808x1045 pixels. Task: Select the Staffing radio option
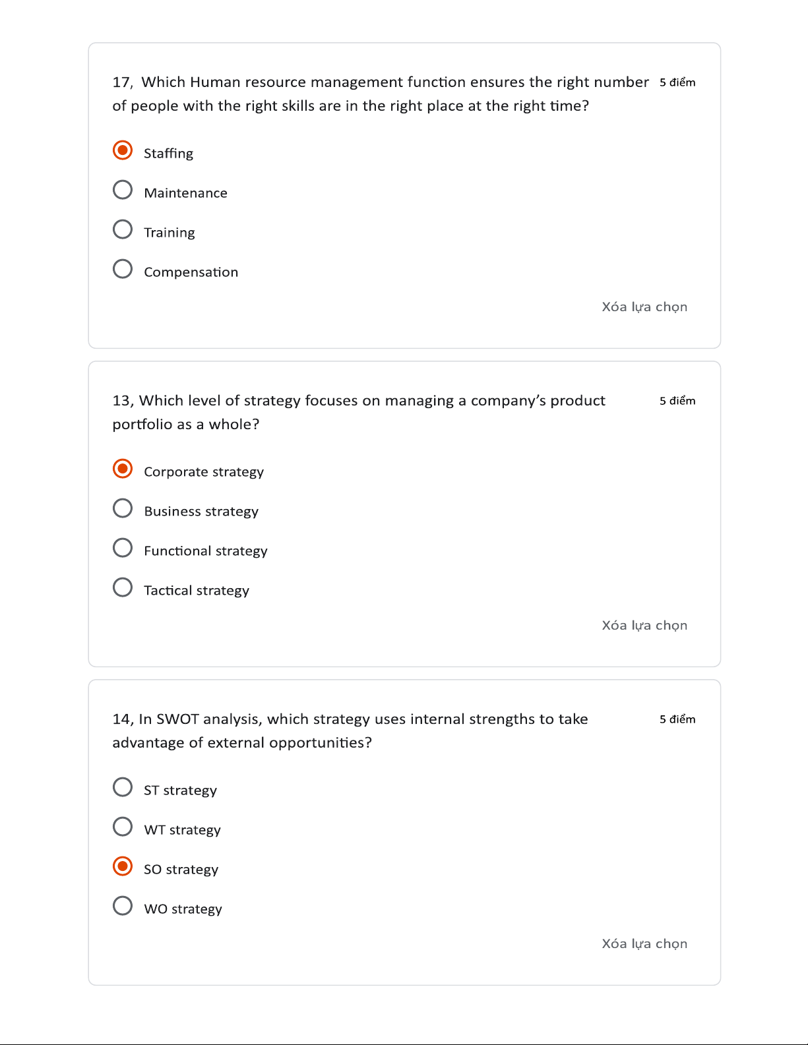pyautogui.click(x=123, y=150)
